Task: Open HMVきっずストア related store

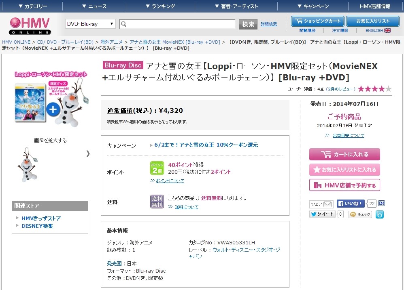Action: [41, 218]
